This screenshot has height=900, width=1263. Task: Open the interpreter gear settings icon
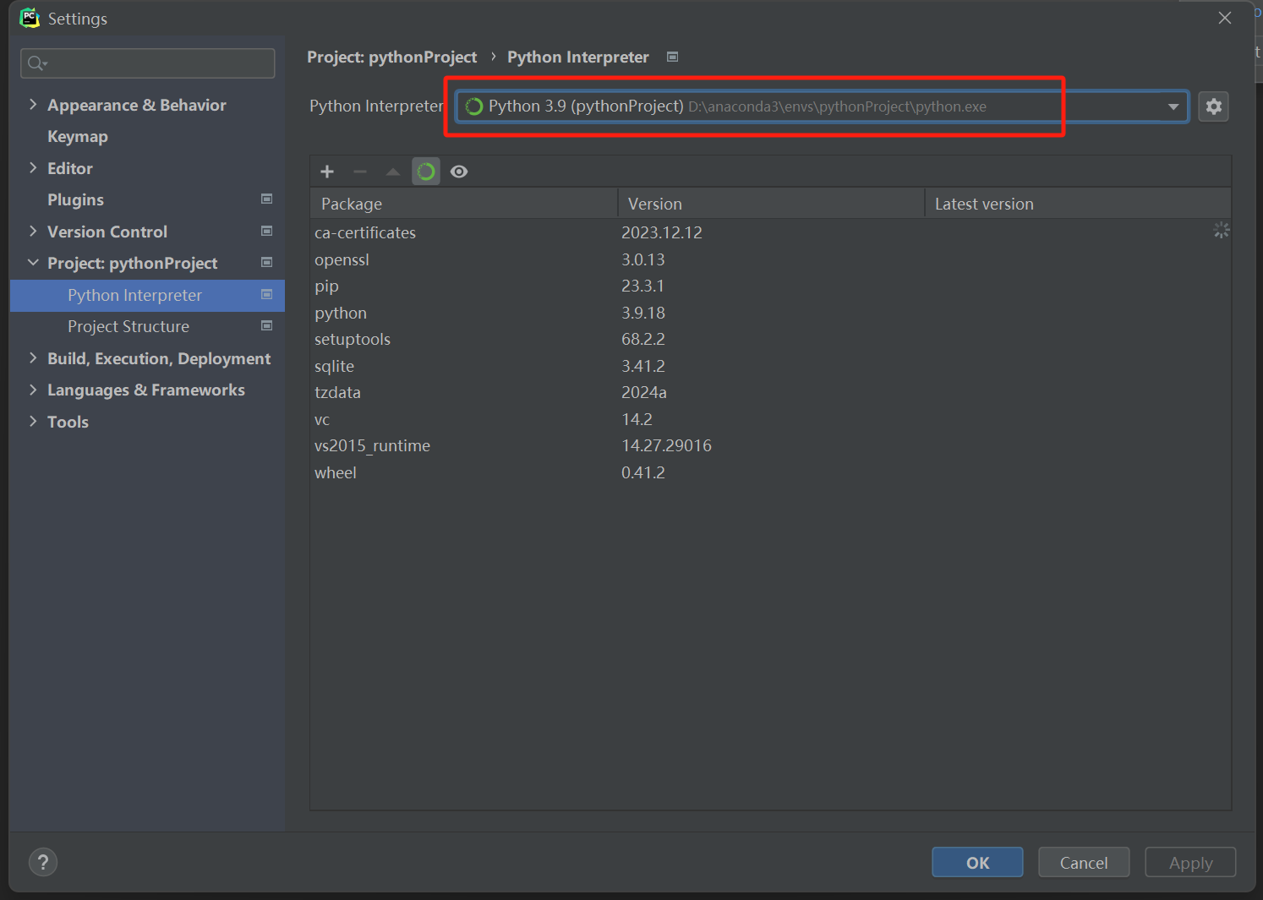(x=1214, y=106)
